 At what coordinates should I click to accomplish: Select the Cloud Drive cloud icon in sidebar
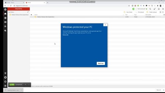(x=5, y=14)
